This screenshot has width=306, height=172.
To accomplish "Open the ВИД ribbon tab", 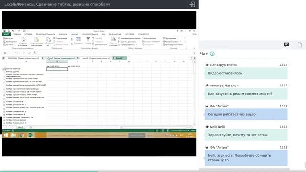I will (x=104, y=34).
